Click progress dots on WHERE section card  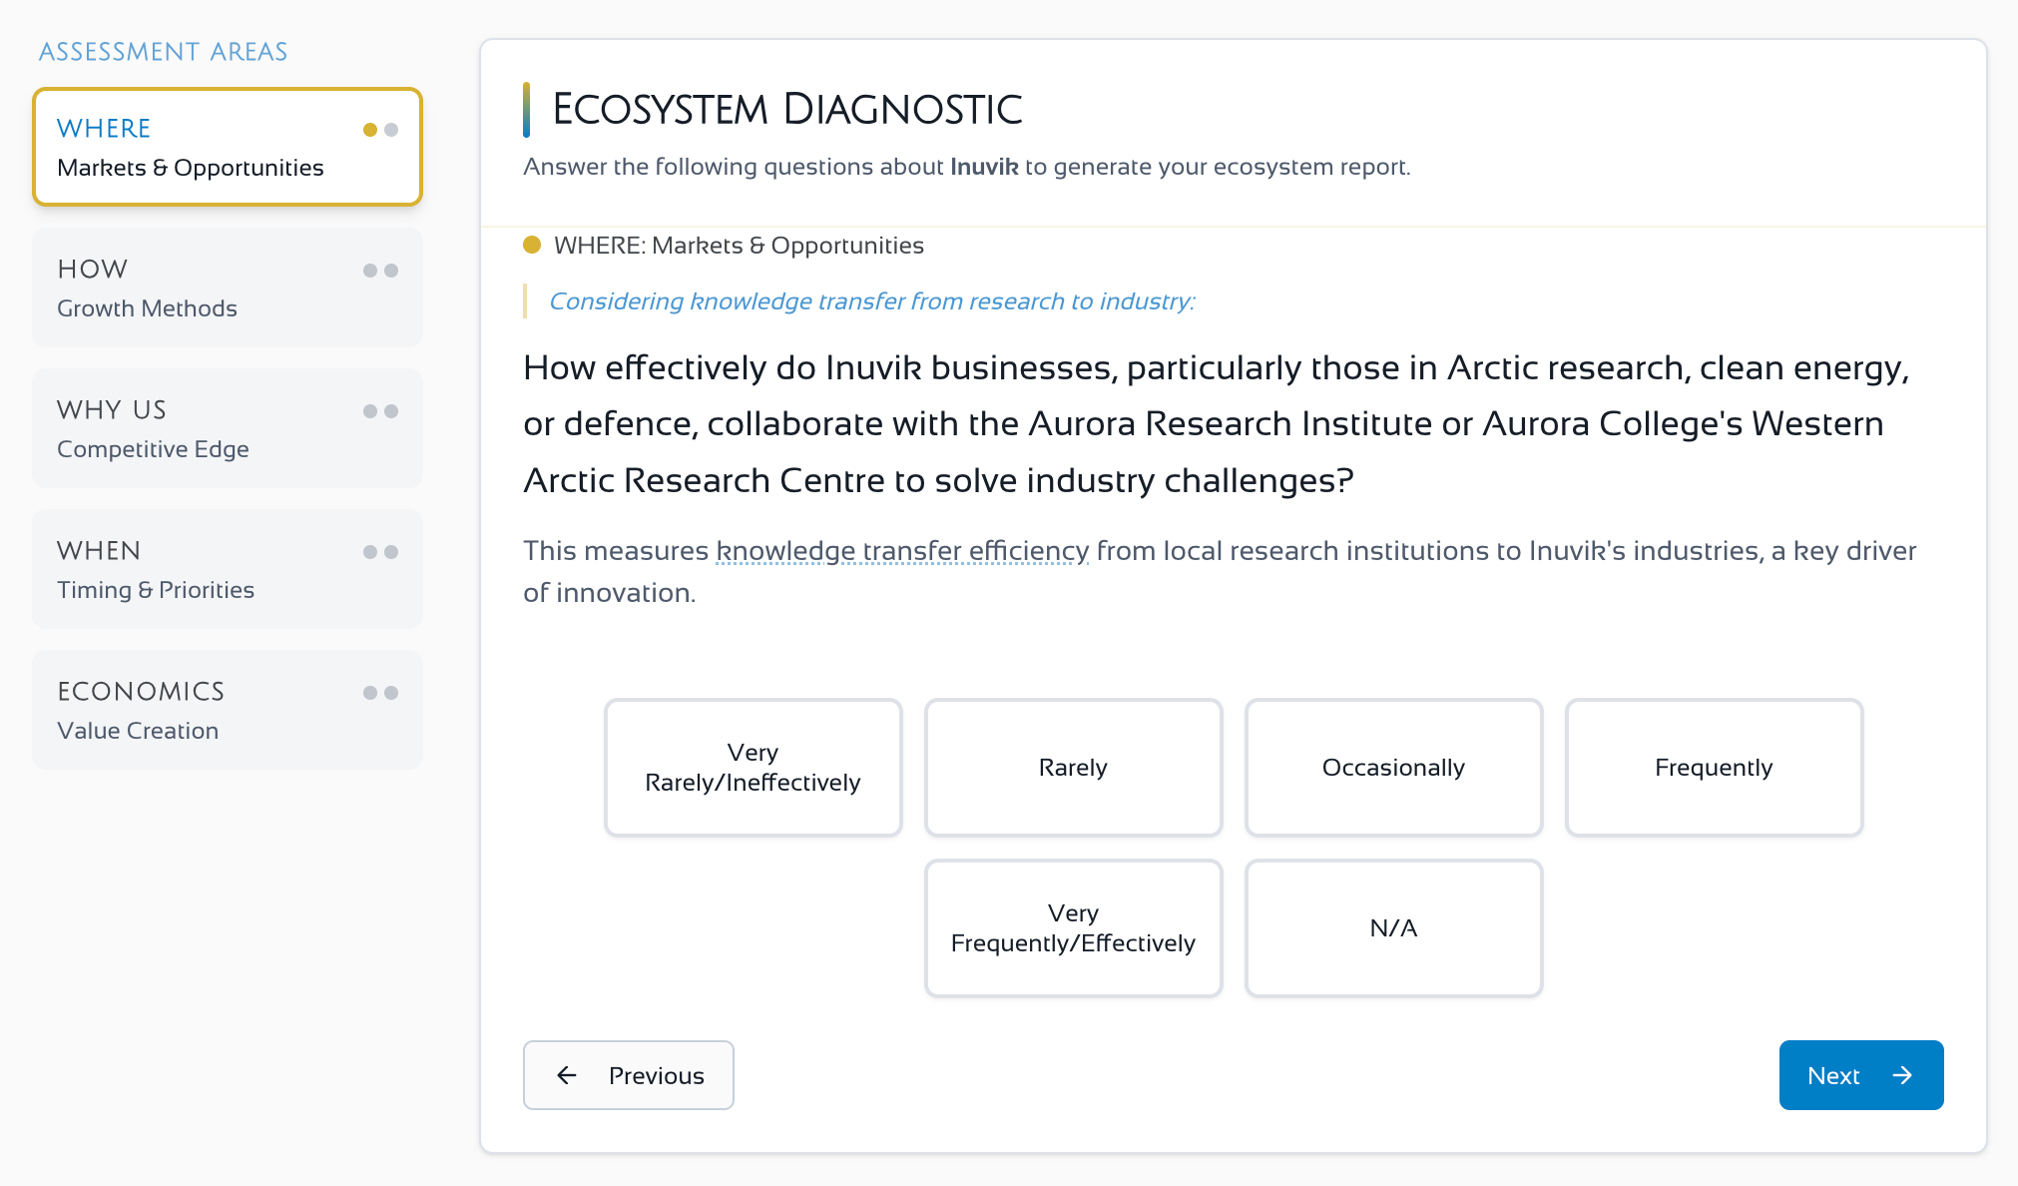pos(380,130)
